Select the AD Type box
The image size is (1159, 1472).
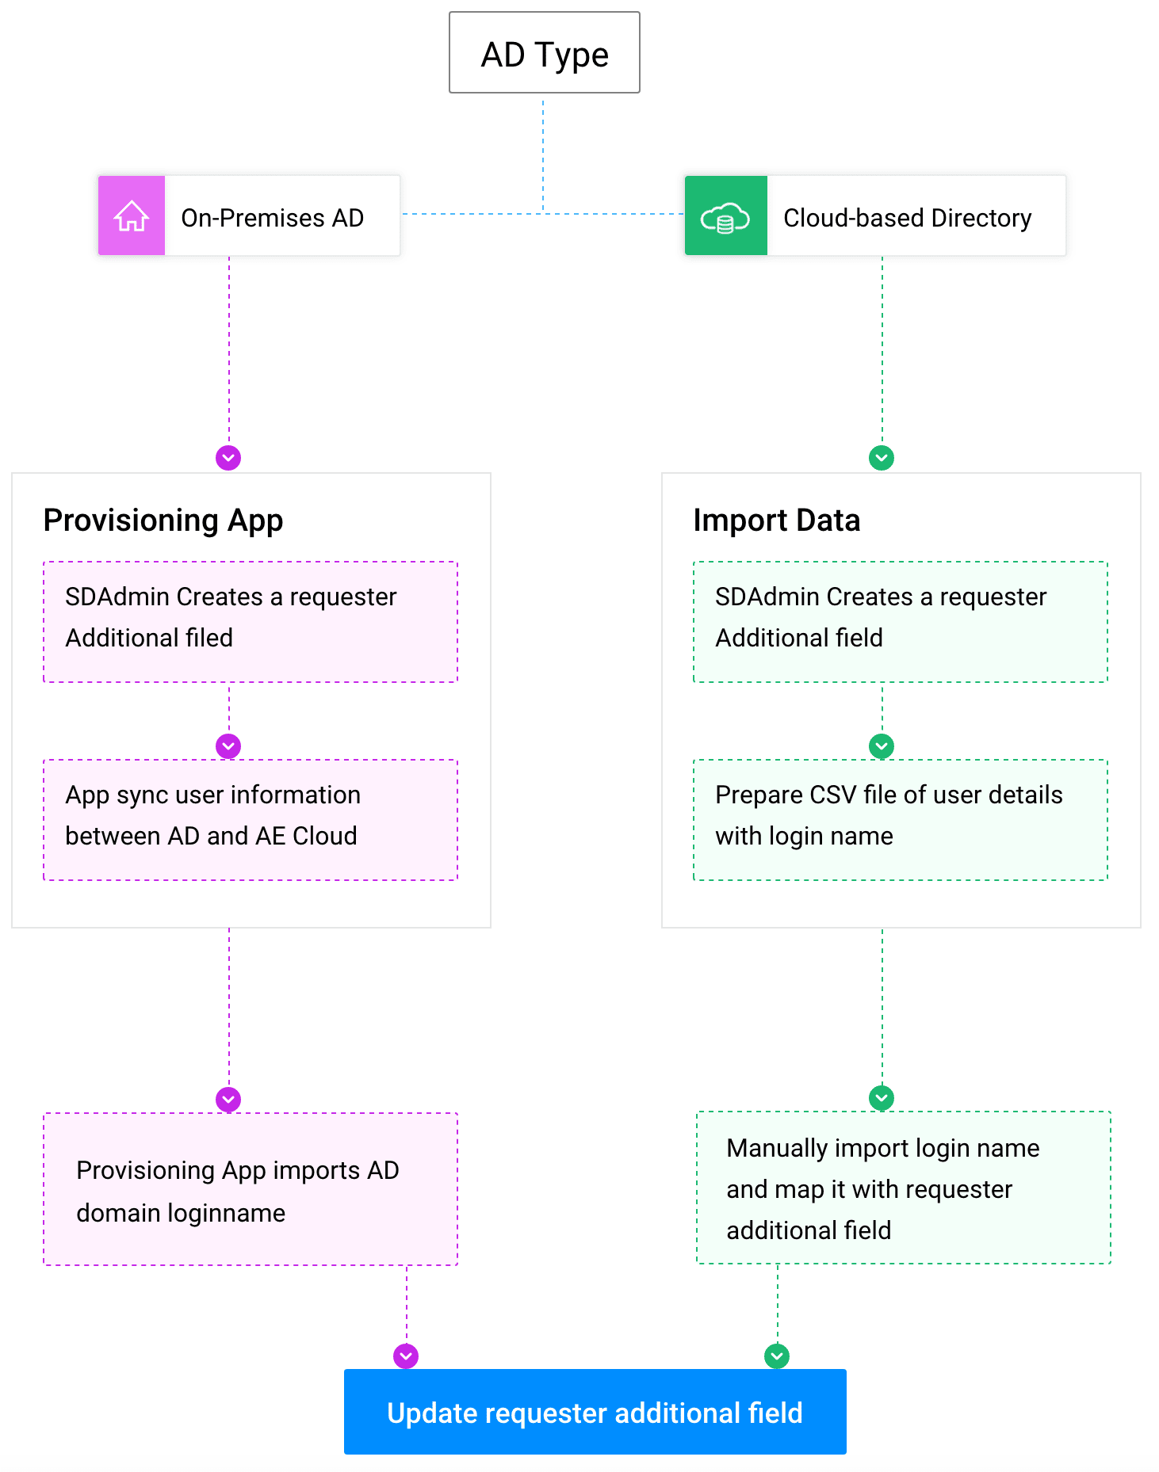[x=545, y=53]
